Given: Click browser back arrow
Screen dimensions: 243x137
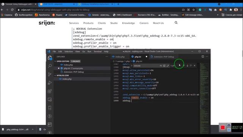Looking at the screenshot, I should 2,10.
